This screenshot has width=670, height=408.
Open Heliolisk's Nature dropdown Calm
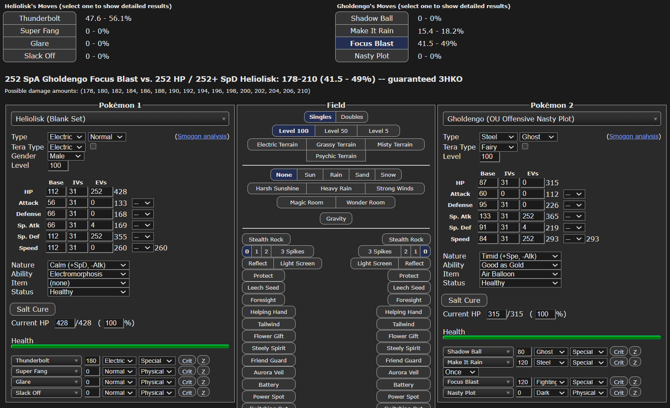click(x=89, y=265)
